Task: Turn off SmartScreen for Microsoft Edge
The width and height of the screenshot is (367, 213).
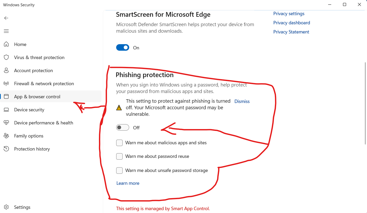Action: coord(123,47)
